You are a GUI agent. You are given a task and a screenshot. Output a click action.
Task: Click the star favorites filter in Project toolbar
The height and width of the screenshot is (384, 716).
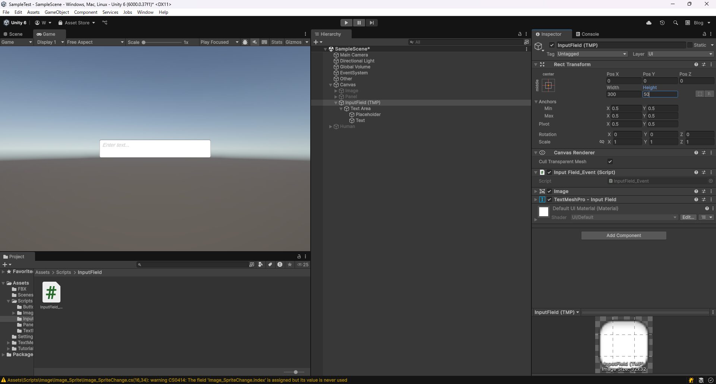point(290,265)
